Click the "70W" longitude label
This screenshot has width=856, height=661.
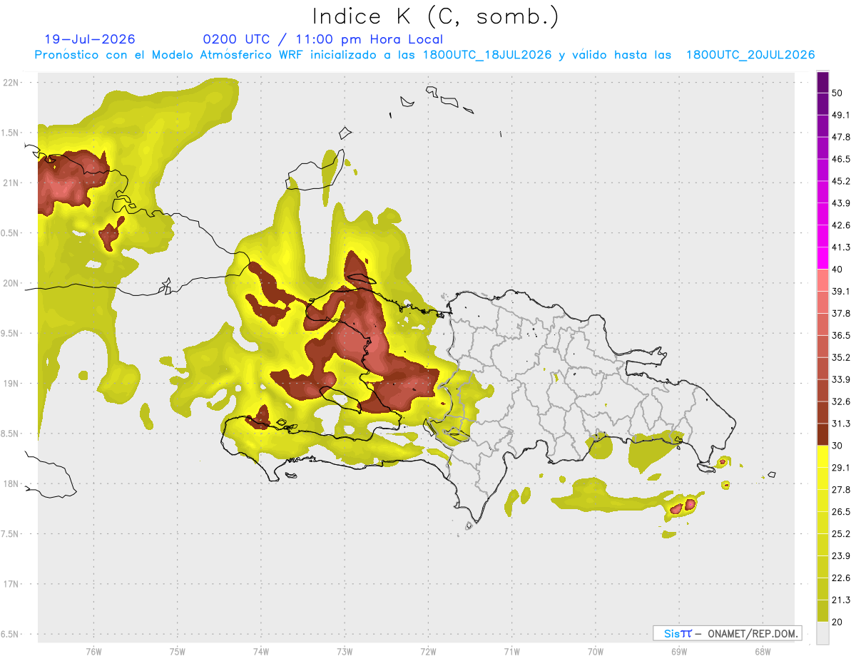(596, 651)
